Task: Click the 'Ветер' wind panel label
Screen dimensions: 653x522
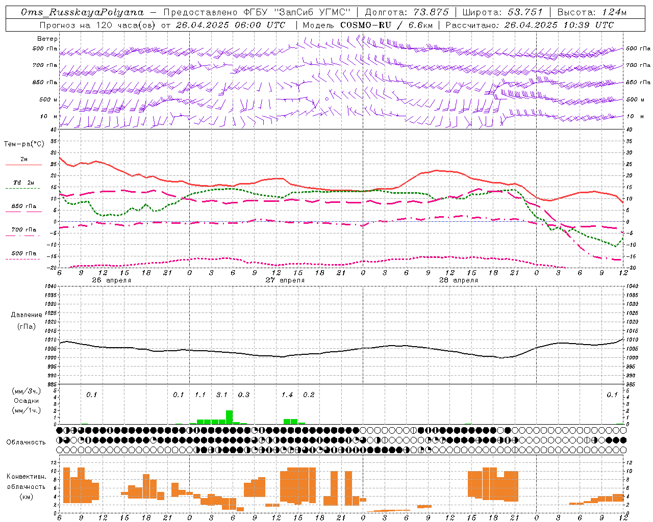Action: 47,39
